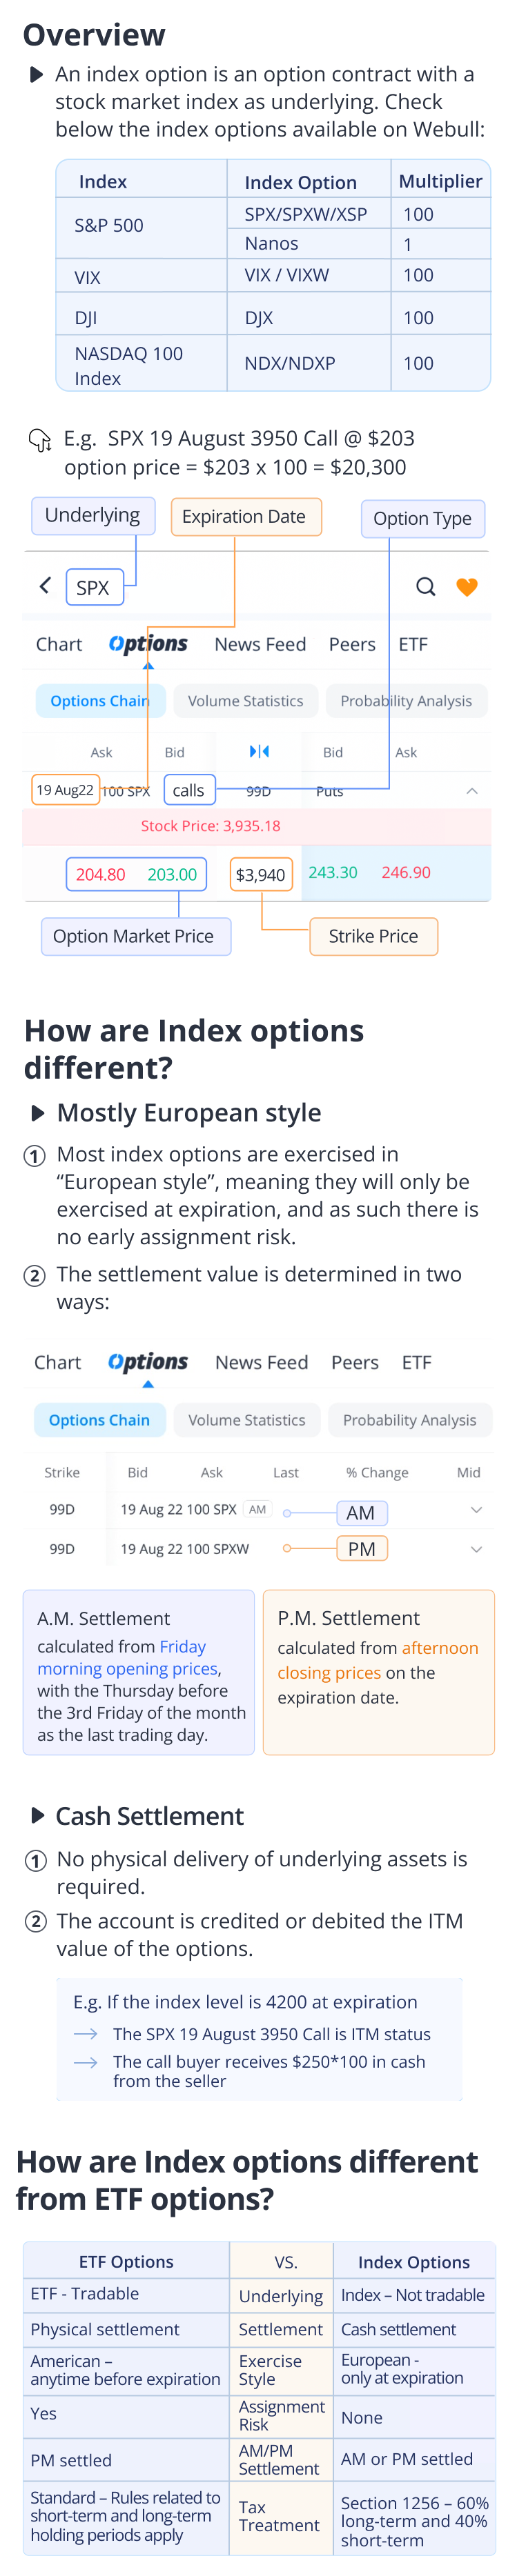Click the orange circle marker on the SPXW row
This screenshot has height=2576, width=517.
pyautogui.click(x=287, y=1548)
